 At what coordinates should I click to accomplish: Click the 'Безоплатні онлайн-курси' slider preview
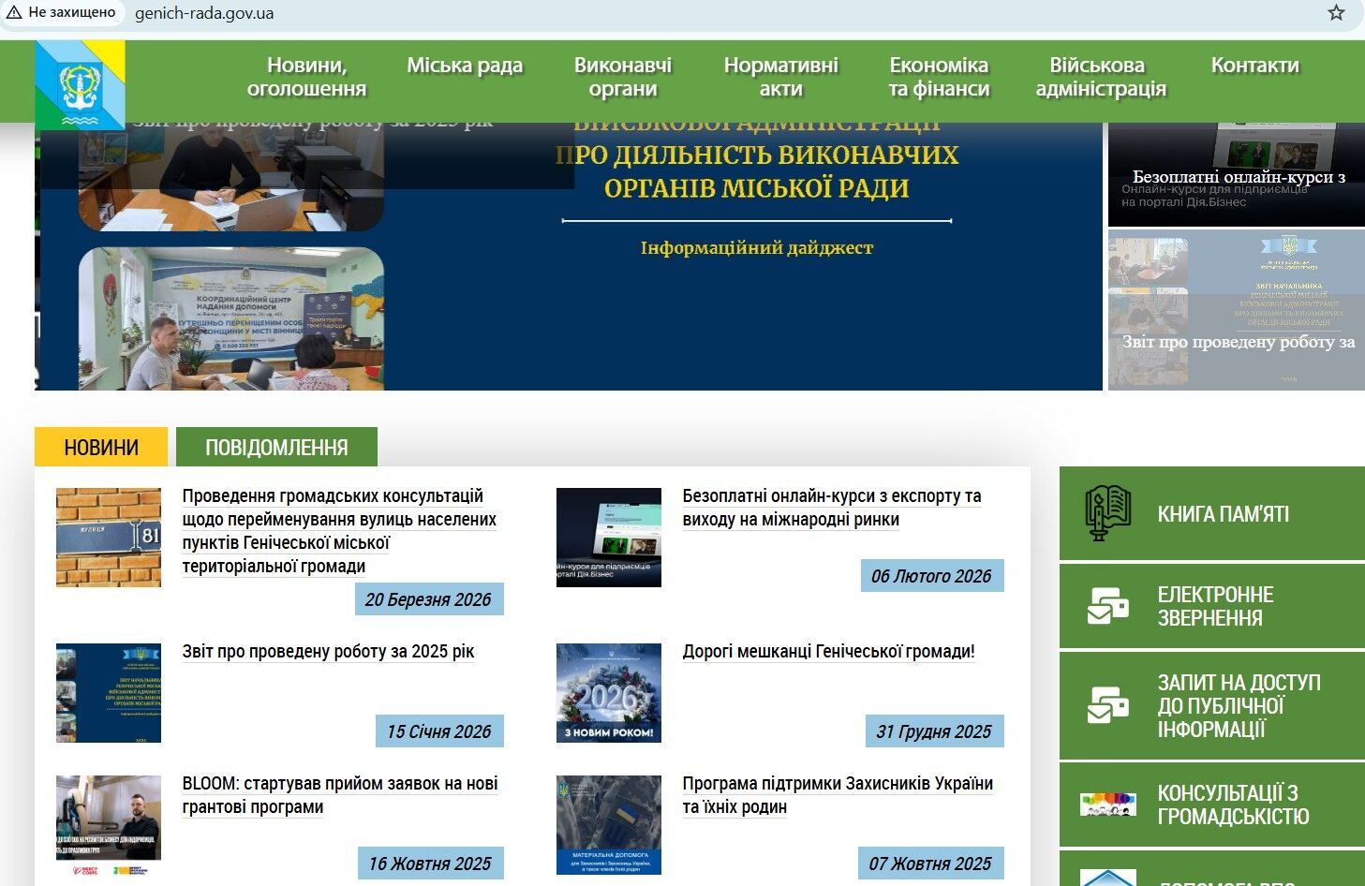(x=1236, y=175)
